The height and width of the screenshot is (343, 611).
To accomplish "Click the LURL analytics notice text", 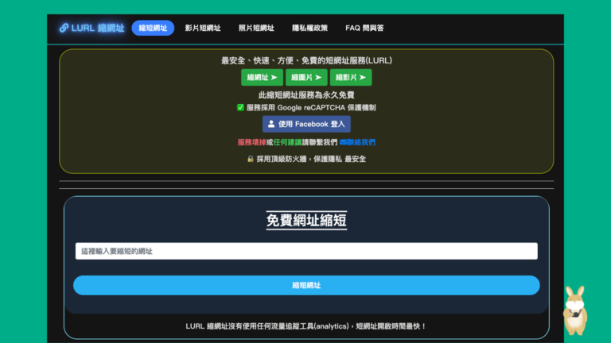I will [x=306, y=326].
